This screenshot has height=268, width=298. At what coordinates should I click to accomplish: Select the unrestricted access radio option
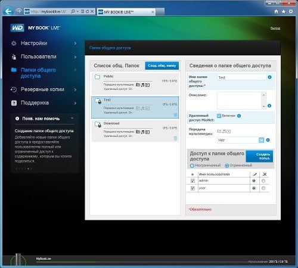click(x=192, y=166)
